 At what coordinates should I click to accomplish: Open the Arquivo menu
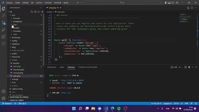(x=10, y=3)
